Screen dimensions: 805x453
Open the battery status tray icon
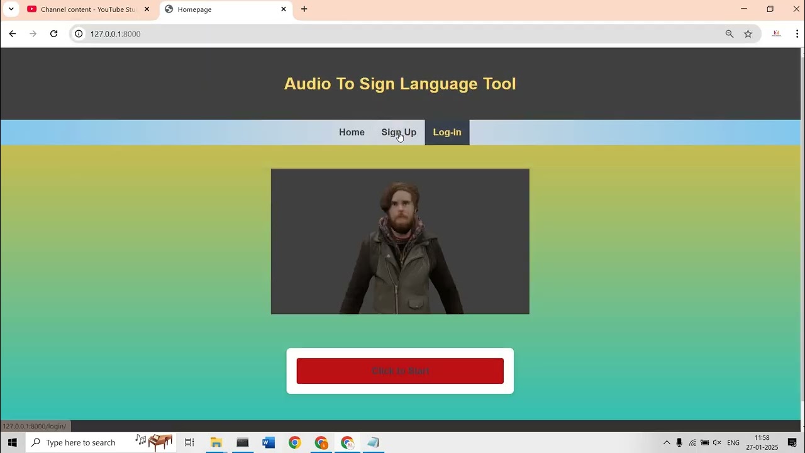point(705,442)
